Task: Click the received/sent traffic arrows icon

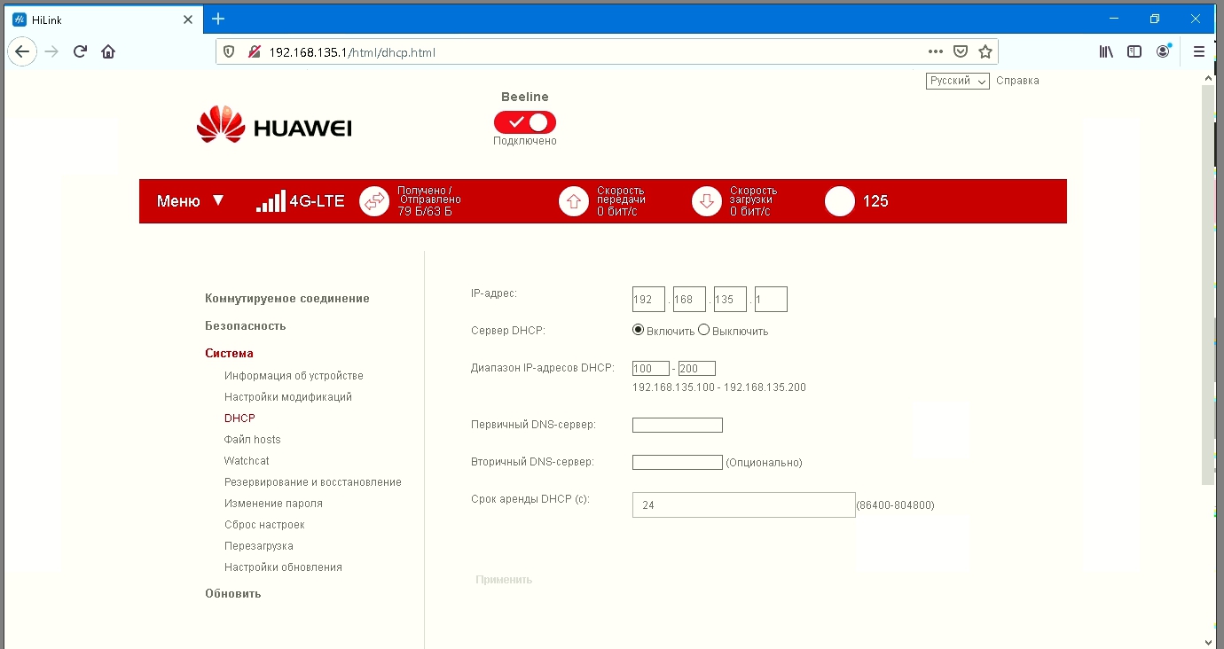Action: point(374,201)
